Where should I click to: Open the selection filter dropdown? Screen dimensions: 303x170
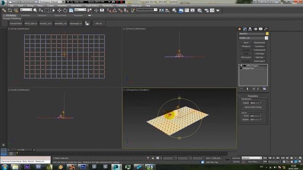[x=26, y=10]
